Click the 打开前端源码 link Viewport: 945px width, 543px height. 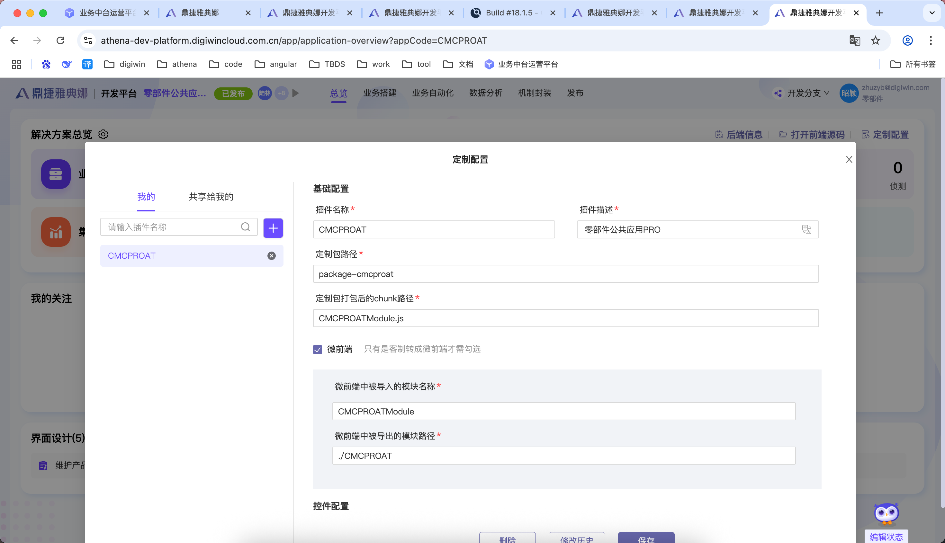coord(812,135)
